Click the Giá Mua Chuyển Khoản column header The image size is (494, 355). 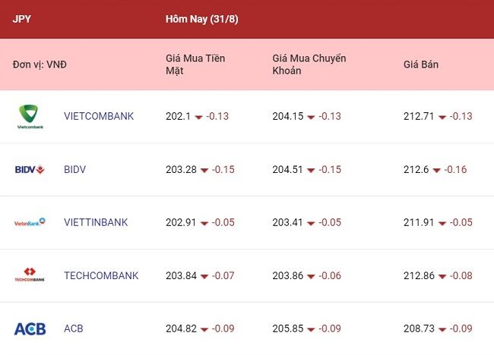click(309, 64)
